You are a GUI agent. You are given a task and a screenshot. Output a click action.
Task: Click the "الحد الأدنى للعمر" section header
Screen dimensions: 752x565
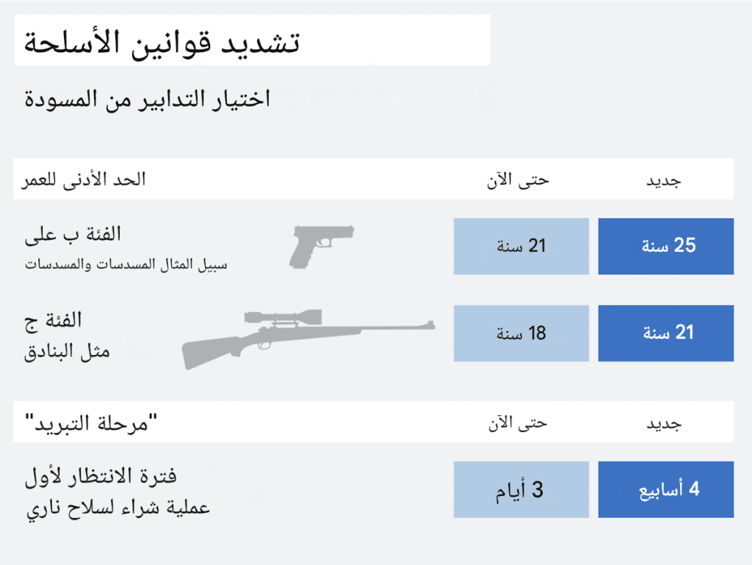(85, 180)
